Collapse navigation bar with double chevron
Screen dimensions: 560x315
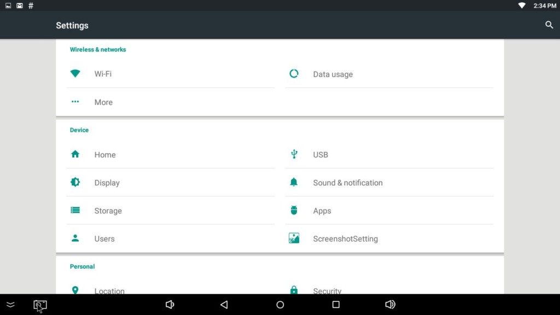pyautogui.click(x=10, y=305)
